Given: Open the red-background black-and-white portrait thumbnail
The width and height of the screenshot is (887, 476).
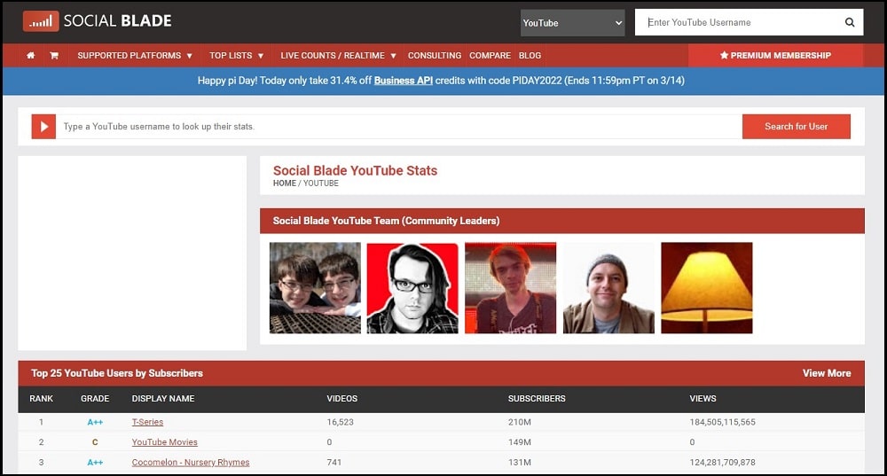Looking at the screenshot, I should [x=412, y=288].
